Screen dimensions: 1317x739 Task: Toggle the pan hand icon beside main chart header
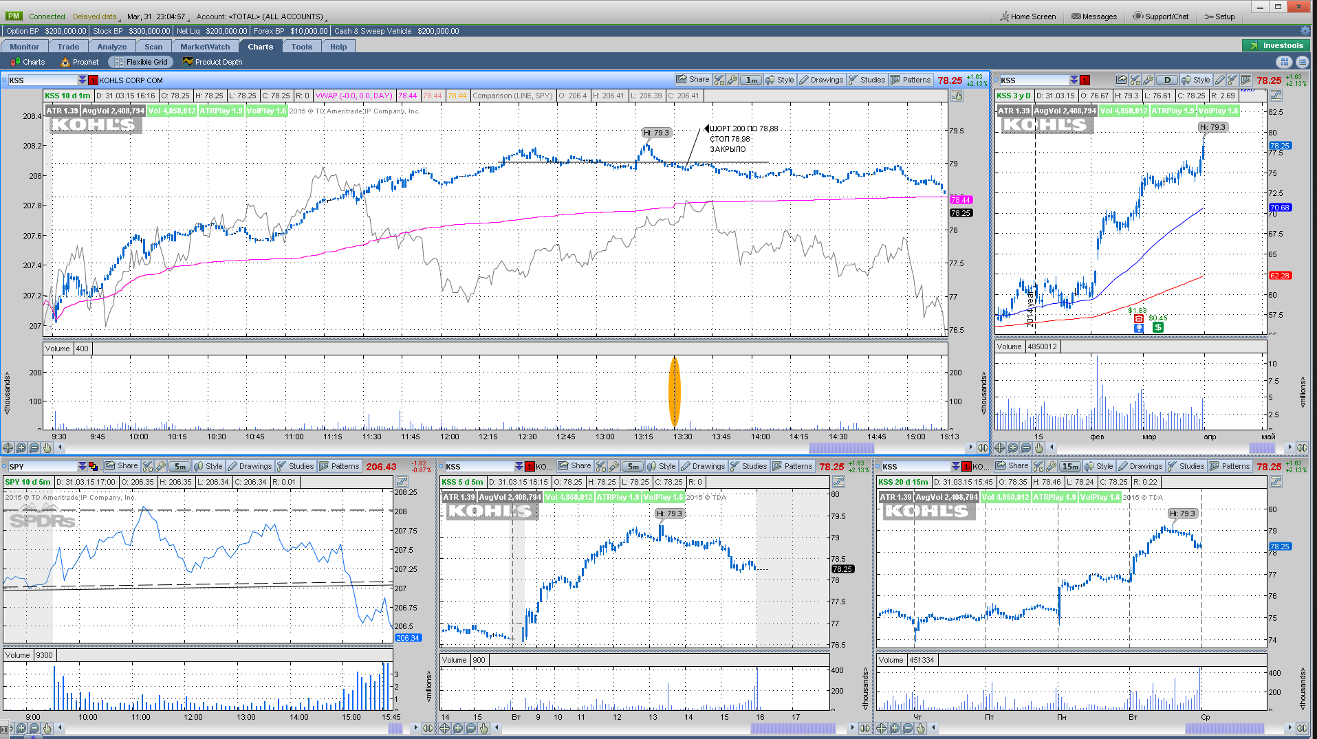(x=957, y=96)
